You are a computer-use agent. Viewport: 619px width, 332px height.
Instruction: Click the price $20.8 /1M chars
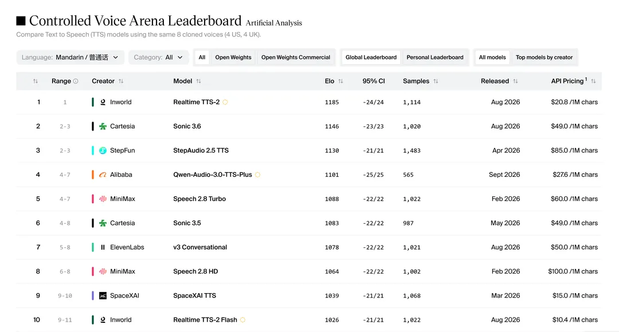pos(574,102)
